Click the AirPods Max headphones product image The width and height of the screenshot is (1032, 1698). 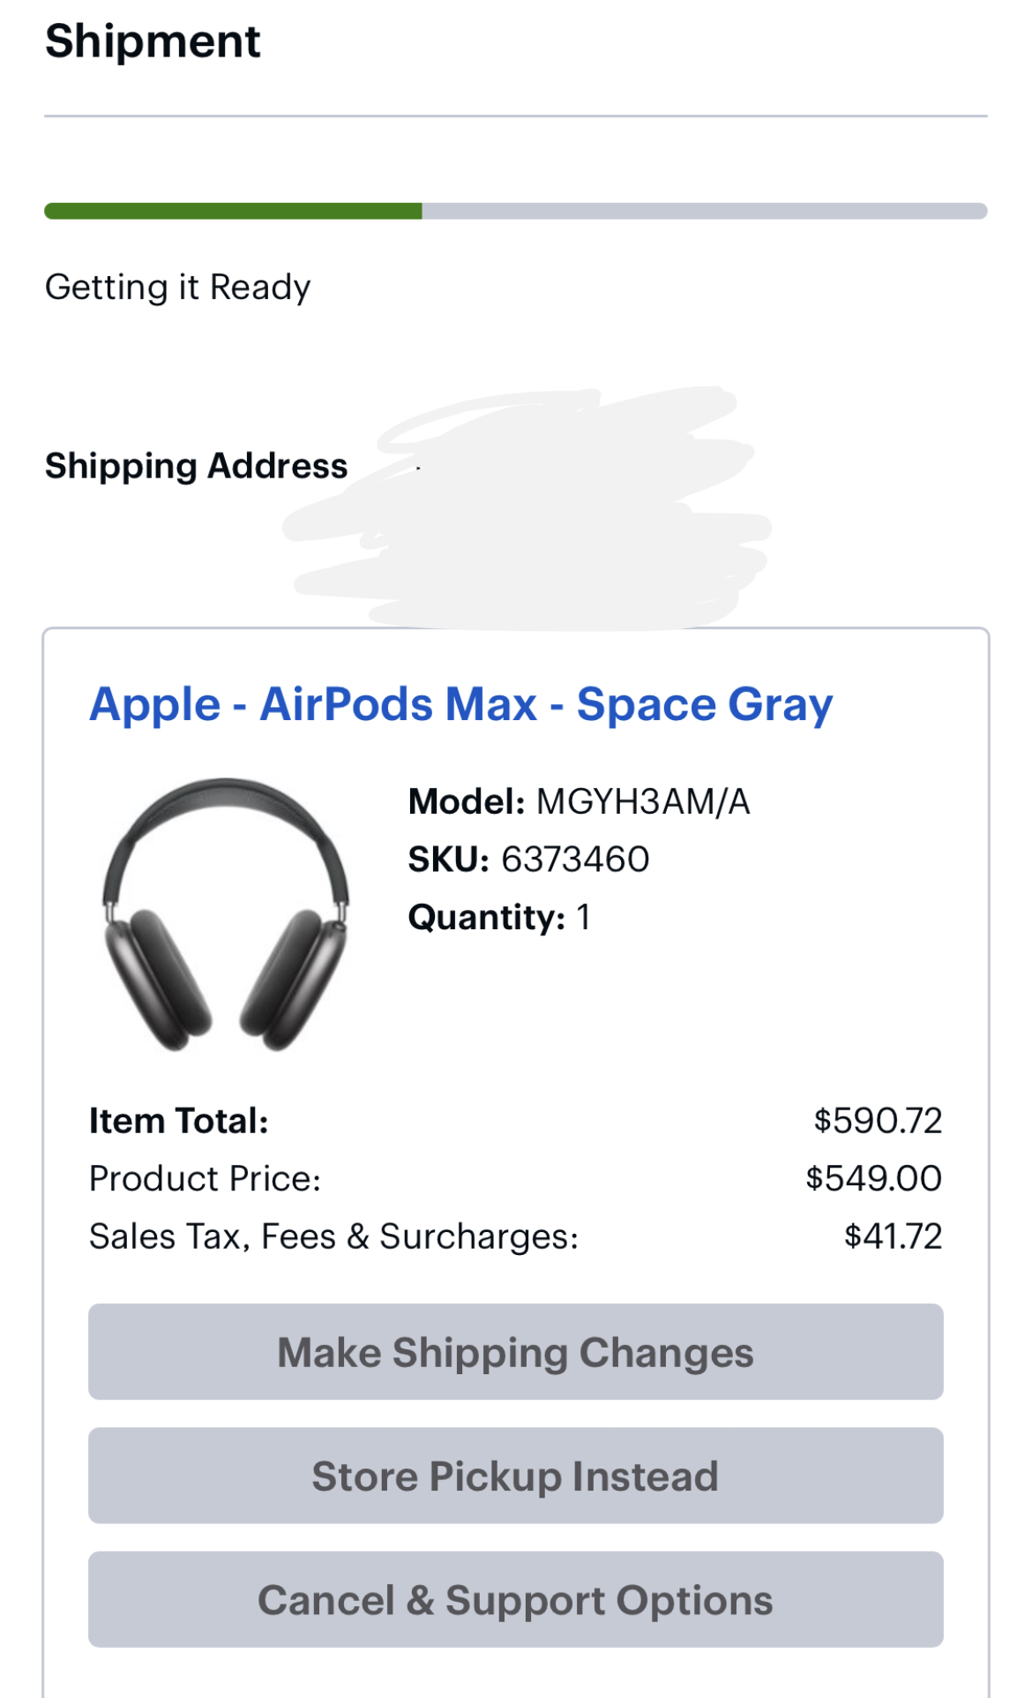[226, 914]
